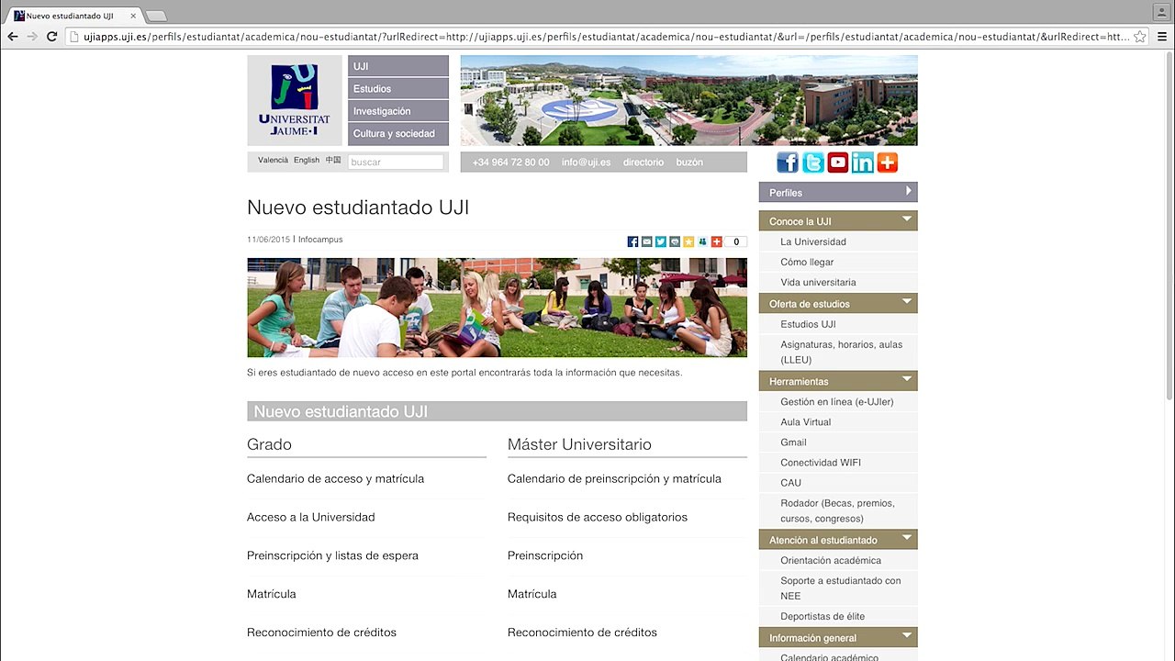Open a new browser tab

(156, 16)
